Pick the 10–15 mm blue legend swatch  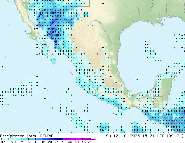tap(39, 139)
